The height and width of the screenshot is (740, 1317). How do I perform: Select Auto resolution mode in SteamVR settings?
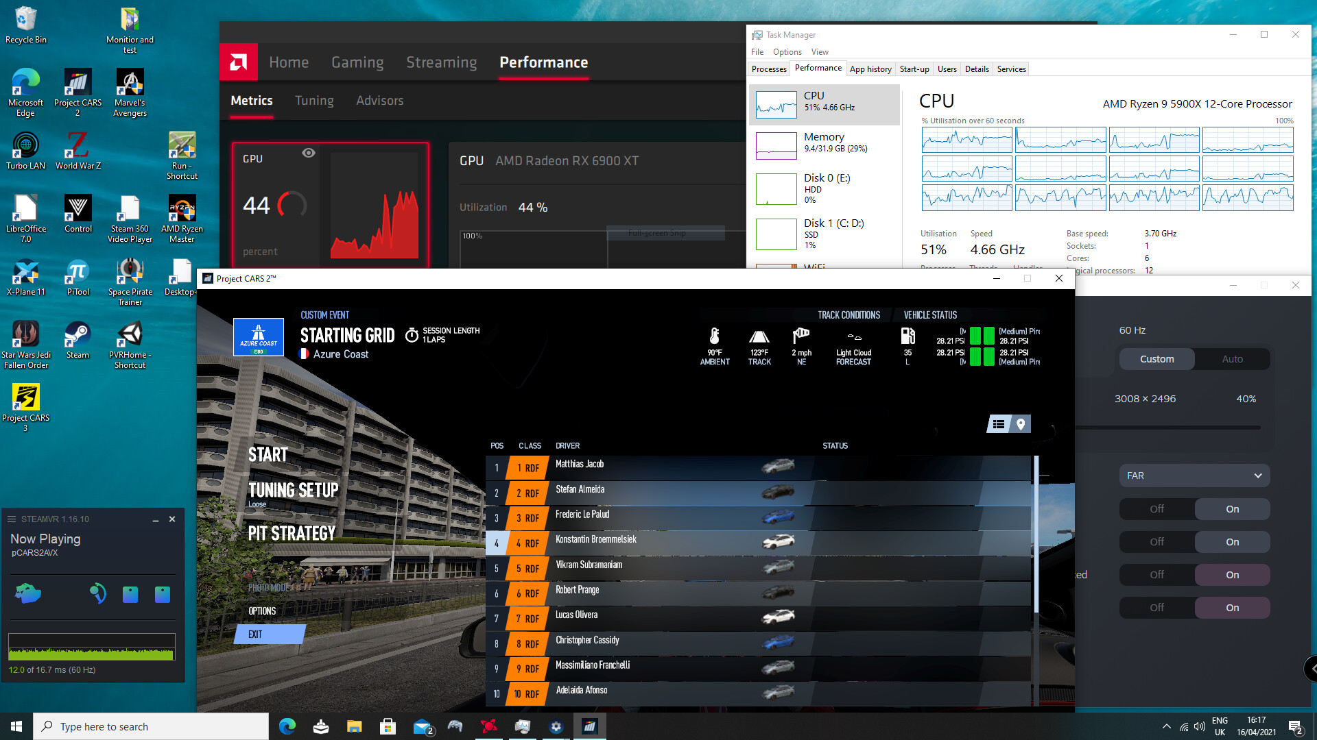click(1232, 359)
